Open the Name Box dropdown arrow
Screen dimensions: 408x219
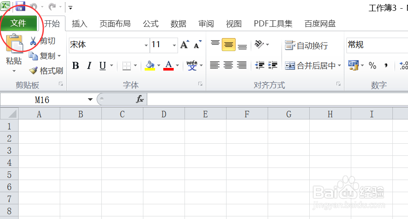point(90,100)
